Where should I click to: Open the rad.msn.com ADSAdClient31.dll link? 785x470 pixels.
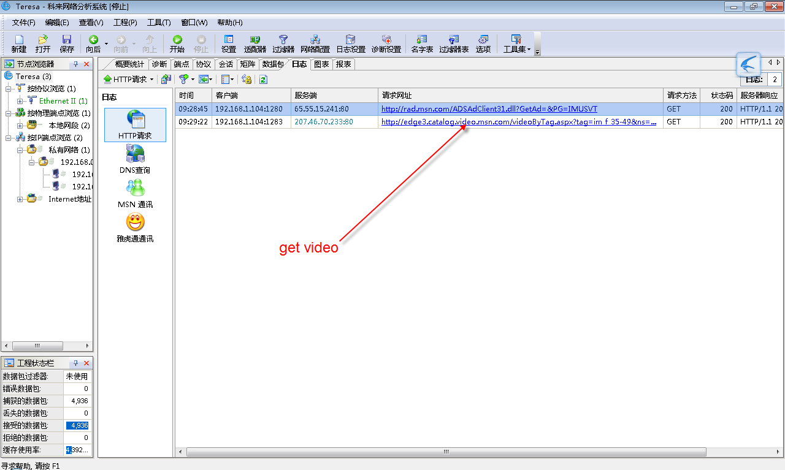coord(488,108)
